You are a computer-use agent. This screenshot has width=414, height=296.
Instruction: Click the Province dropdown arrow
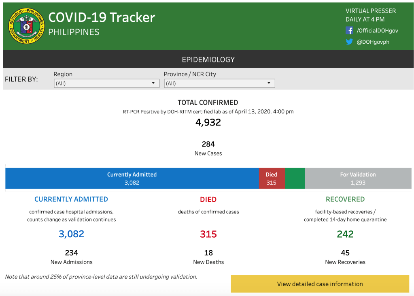[269, 83]
